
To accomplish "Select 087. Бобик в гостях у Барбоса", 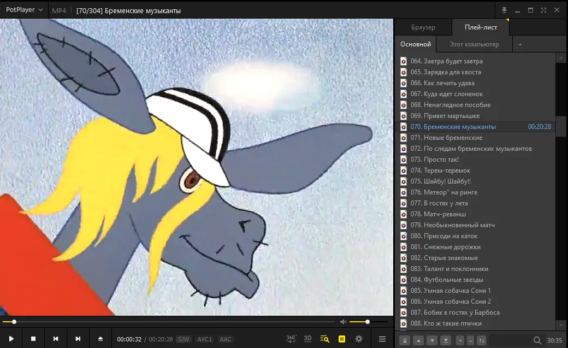I will click(476, 312).
